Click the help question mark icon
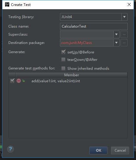This screenshot has width=136, height=160. point(10,149)
